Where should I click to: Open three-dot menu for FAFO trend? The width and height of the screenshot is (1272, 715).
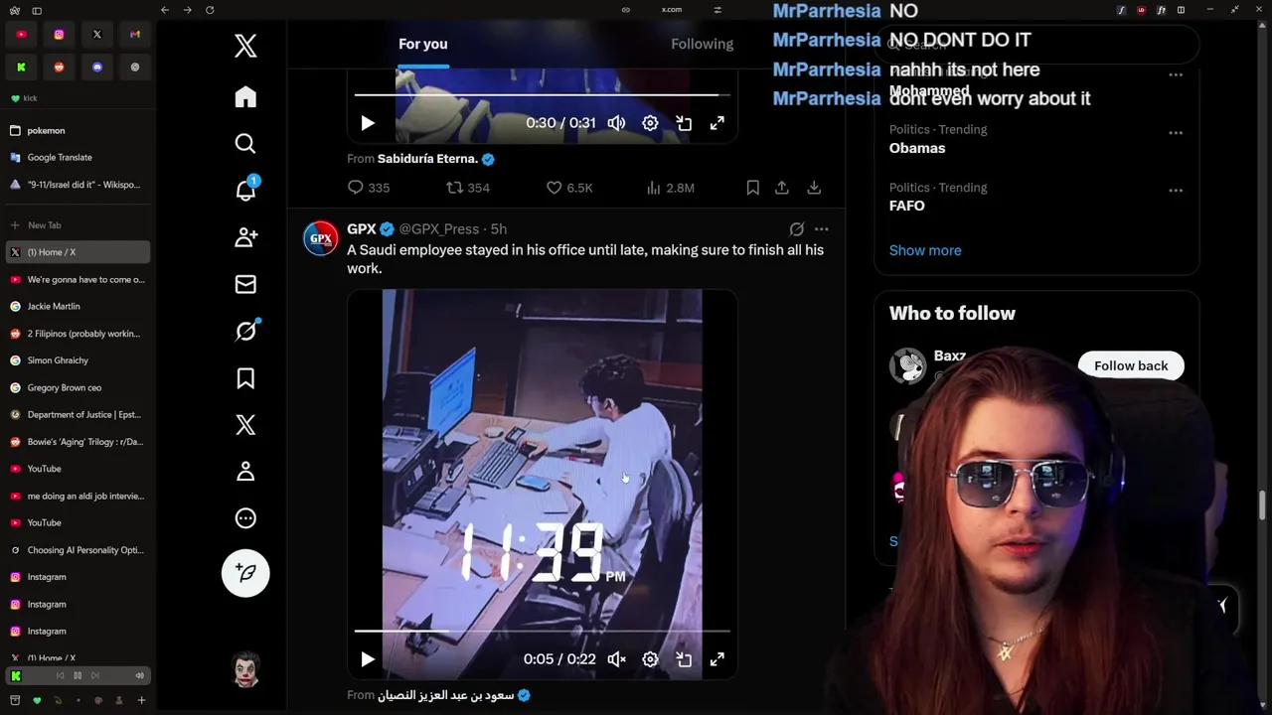pos(1176,190)
